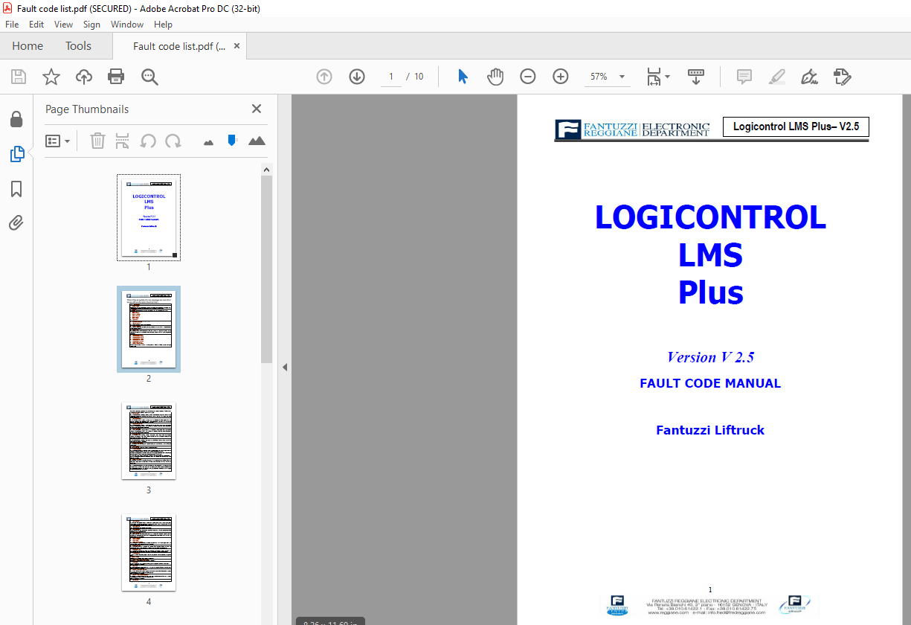
Task: Click the thumbnails panel scrollbar
Action: (x=266, y=268)
